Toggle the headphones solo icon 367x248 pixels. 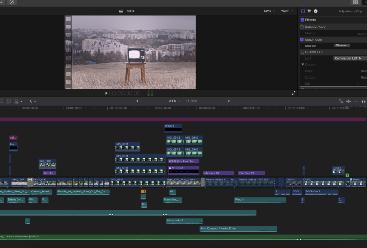click(x=363, y=101)
